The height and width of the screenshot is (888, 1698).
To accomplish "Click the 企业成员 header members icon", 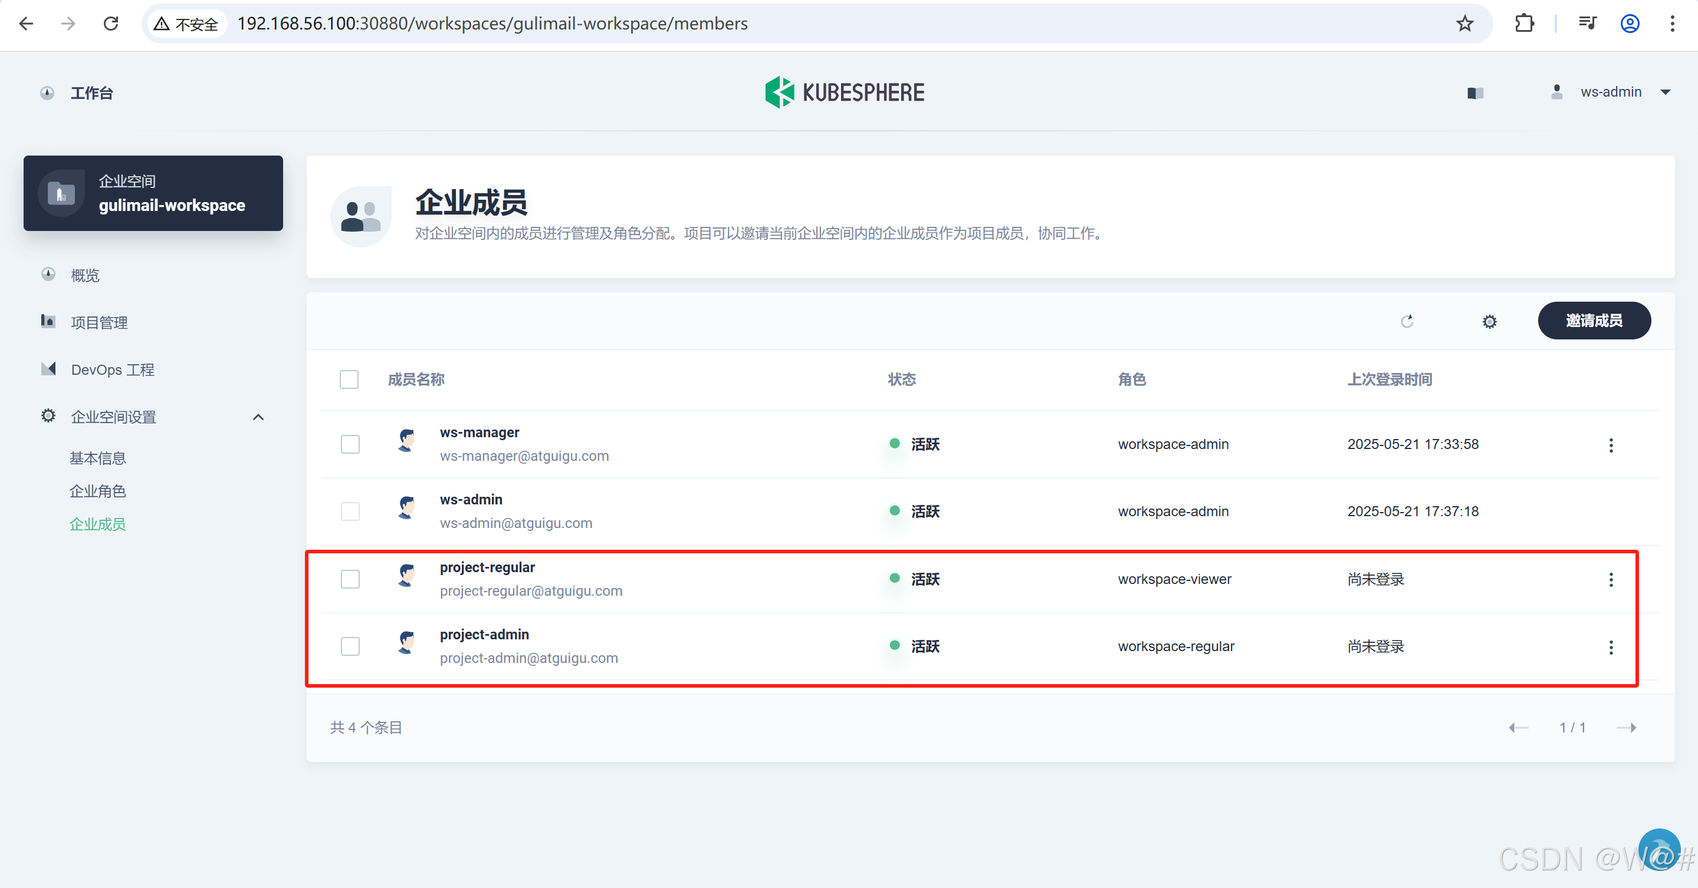I will [x=360, y=216].
